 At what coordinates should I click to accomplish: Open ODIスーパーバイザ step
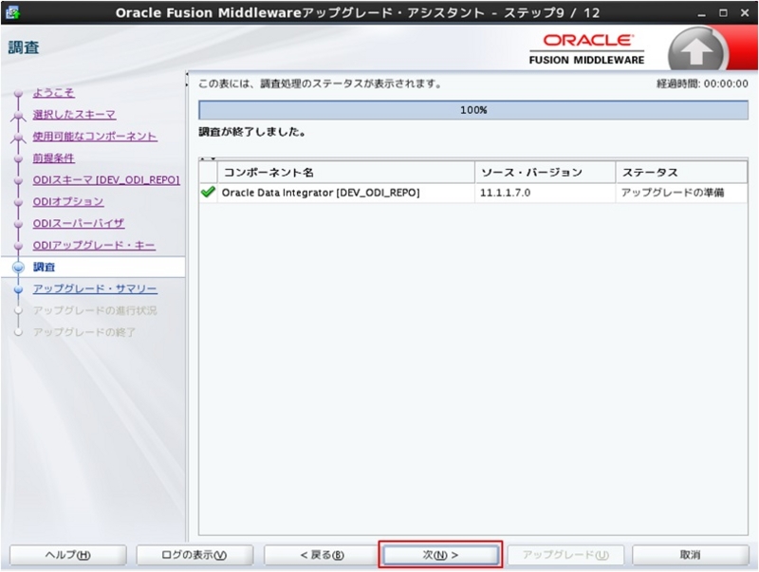[79, 223]
